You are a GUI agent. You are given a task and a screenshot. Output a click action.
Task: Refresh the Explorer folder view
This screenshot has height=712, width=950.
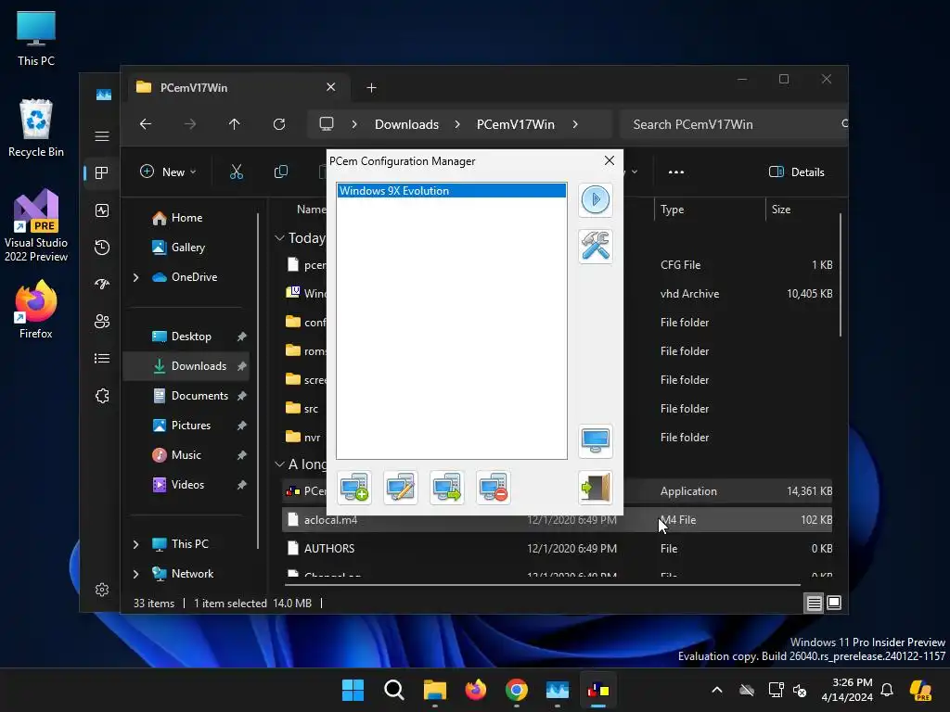coord(279,124)
